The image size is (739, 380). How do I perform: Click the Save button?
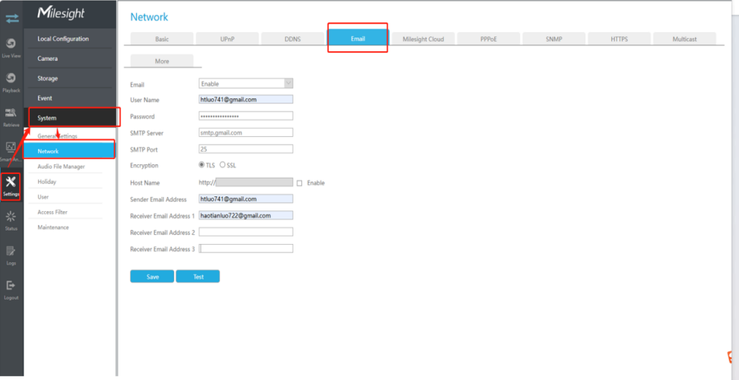[x=152, y=277]
